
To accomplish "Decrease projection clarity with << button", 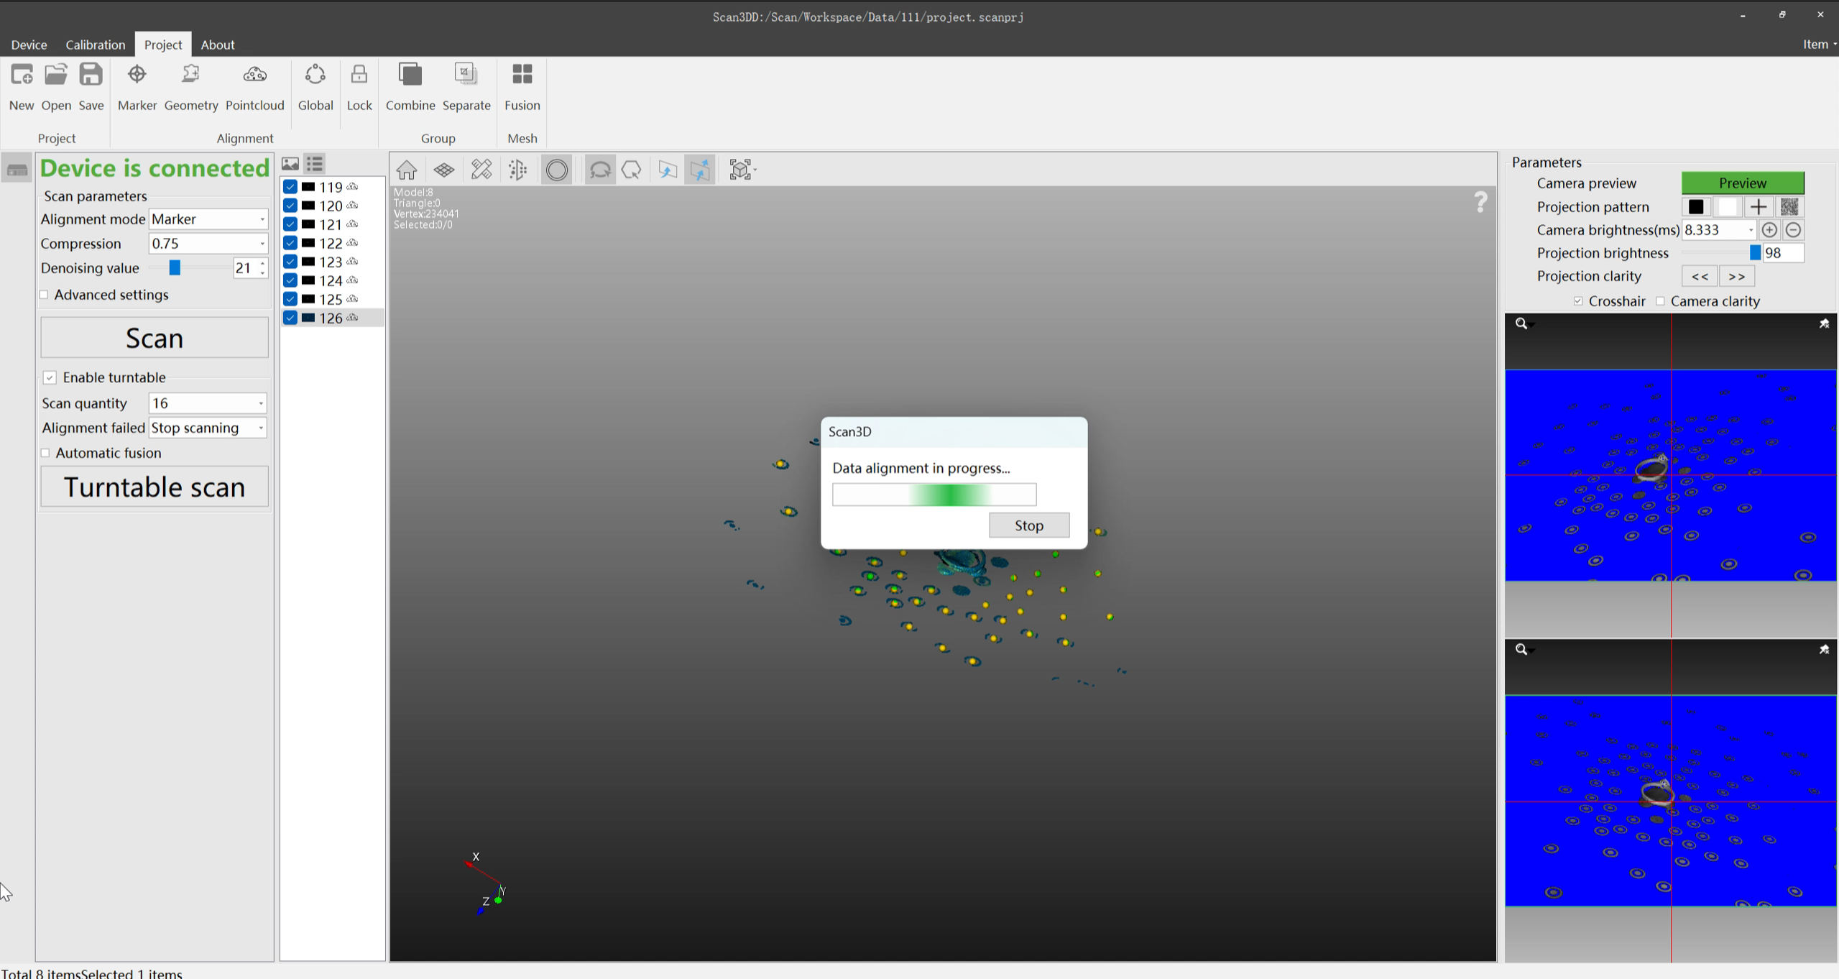I will 1700,277.
